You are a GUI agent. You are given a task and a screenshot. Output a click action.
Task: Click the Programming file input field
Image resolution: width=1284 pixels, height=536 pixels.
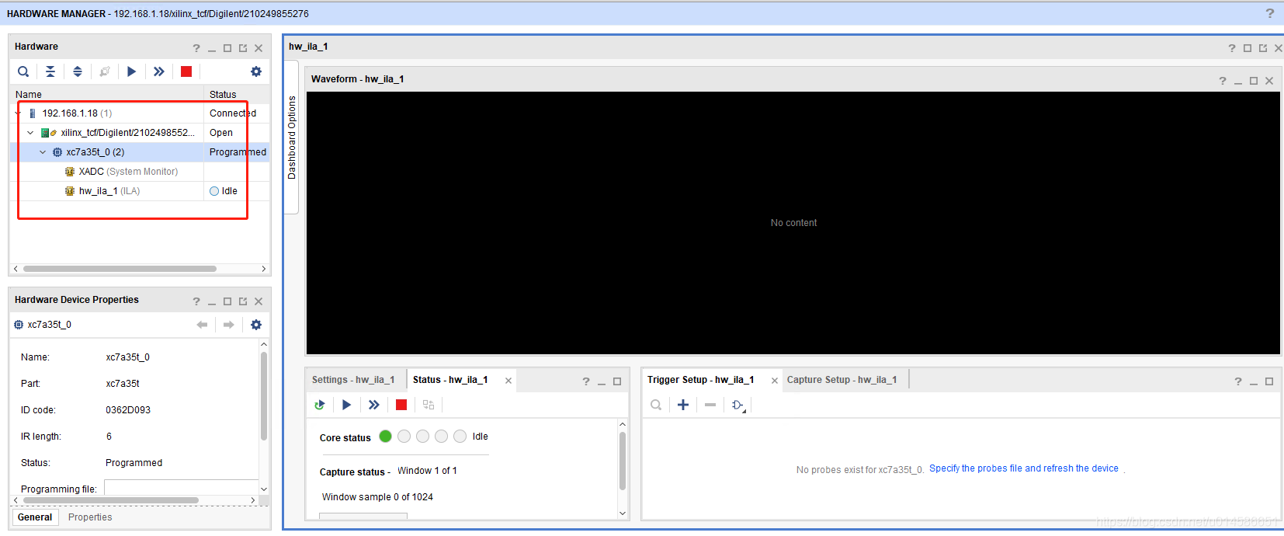[x=182, y=488]
